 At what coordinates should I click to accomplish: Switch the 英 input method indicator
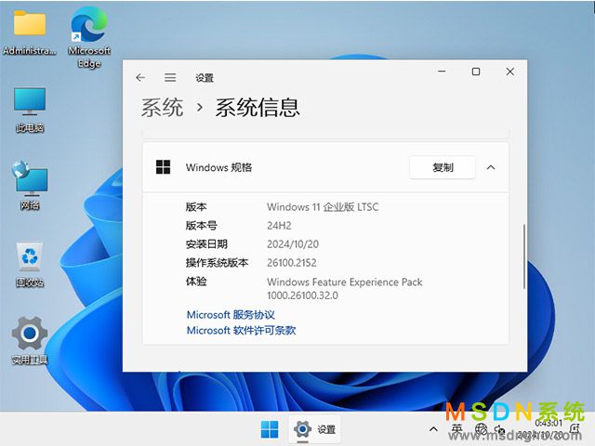point(456,429)
